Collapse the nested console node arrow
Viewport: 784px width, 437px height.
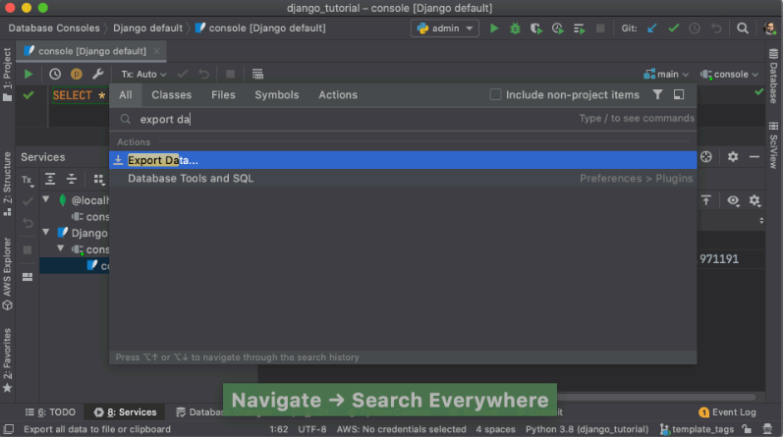61,248
